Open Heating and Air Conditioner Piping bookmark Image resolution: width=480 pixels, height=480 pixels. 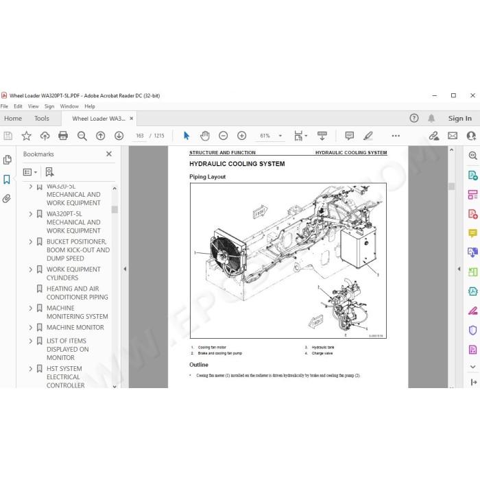77,293
